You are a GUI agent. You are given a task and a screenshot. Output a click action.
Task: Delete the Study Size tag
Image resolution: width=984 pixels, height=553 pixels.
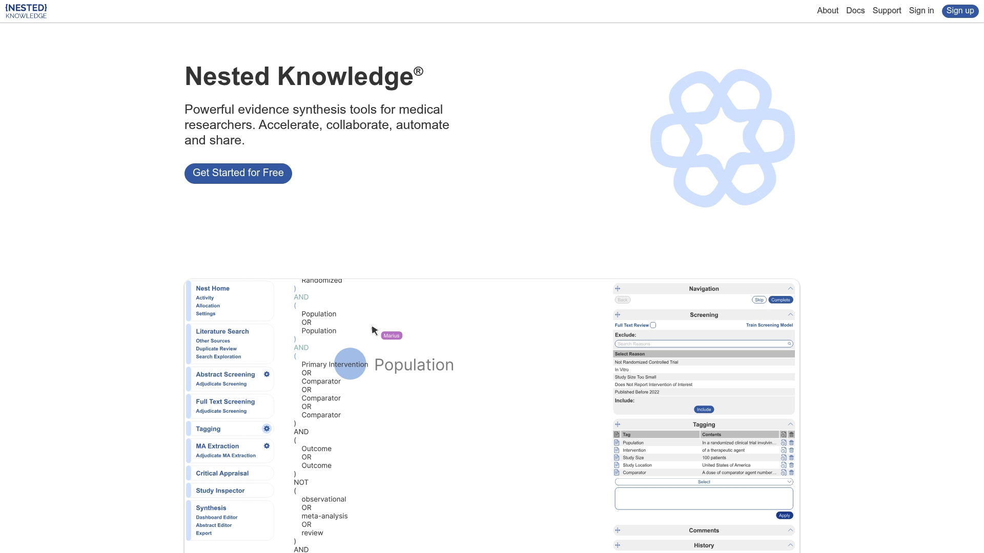(x=791, y=458)
